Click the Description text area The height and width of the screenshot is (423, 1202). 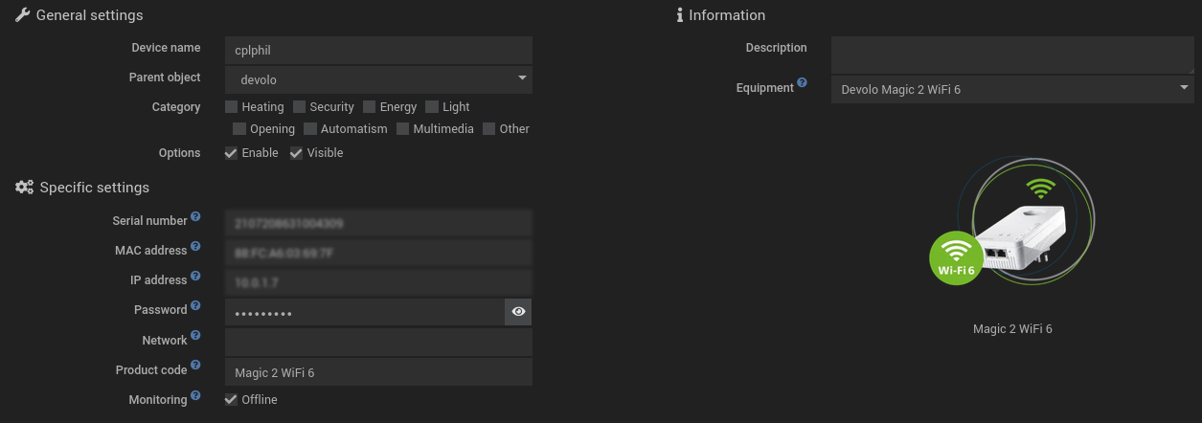point(1012,55)
